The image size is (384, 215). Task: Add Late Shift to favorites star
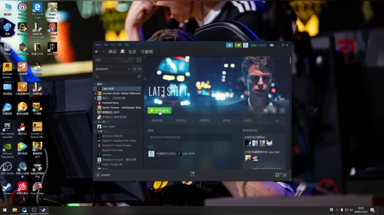pyautogui.click(x=282, y=111)
